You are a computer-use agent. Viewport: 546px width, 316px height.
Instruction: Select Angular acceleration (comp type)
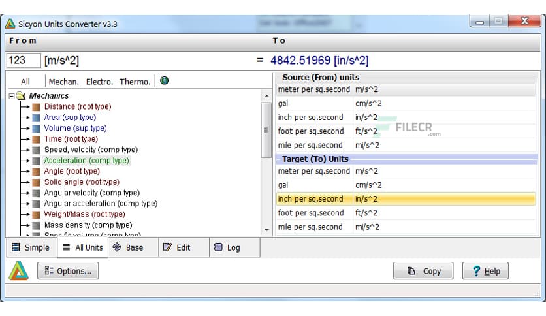click(x=101, y=204)
